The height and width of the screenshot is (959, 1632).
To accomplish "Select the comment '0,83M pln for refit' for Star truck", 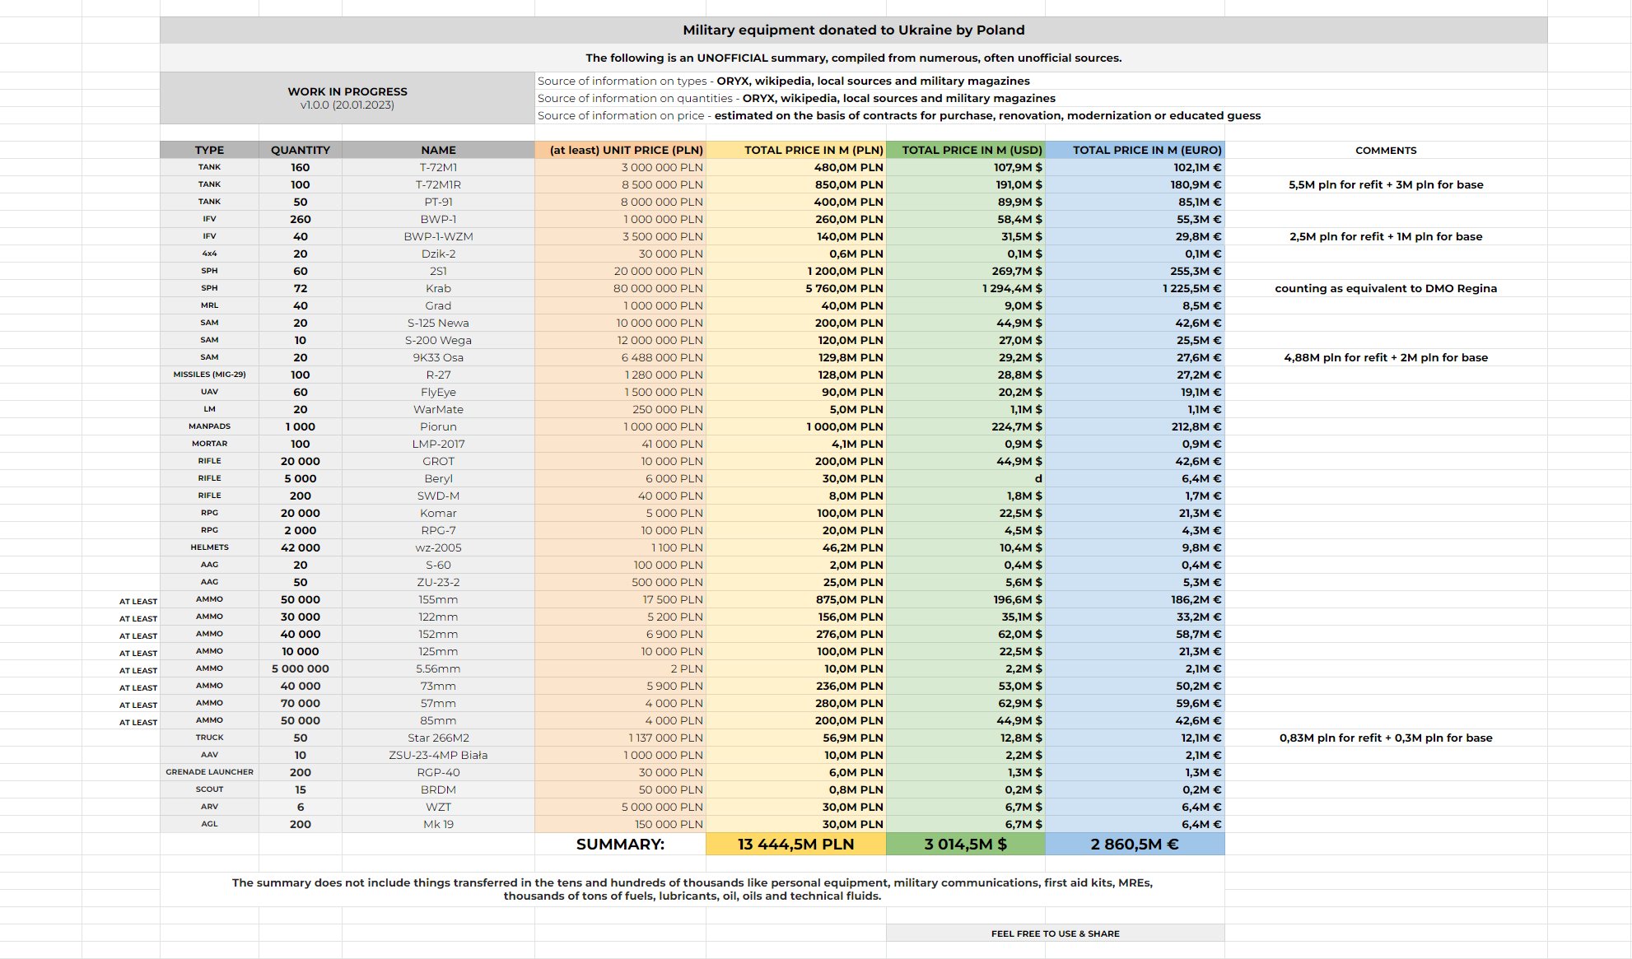I will click(x=1386, y=738).
